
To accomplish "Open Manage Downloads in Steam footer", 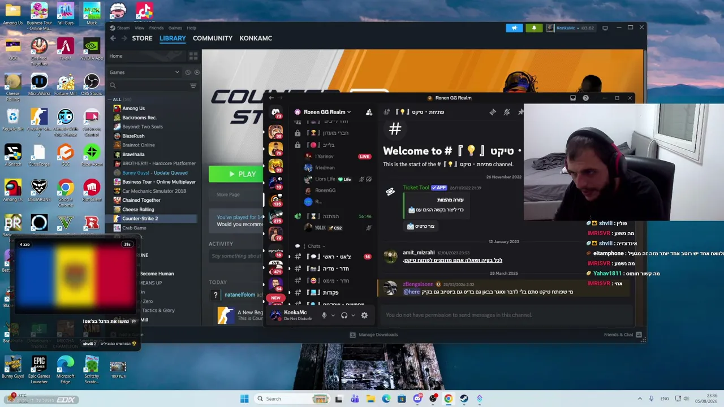I will click(x=374, y=335).
